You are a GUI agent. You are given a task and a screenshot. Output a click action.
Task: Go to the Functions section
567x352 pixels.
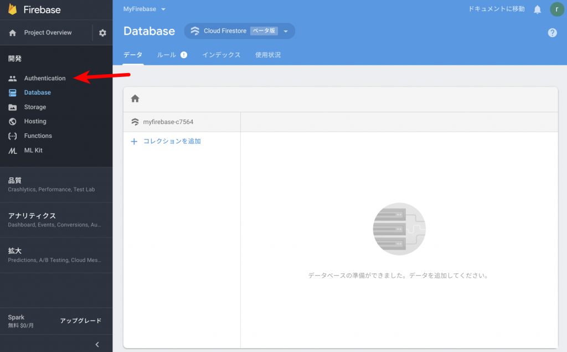[x=37, y=136]
